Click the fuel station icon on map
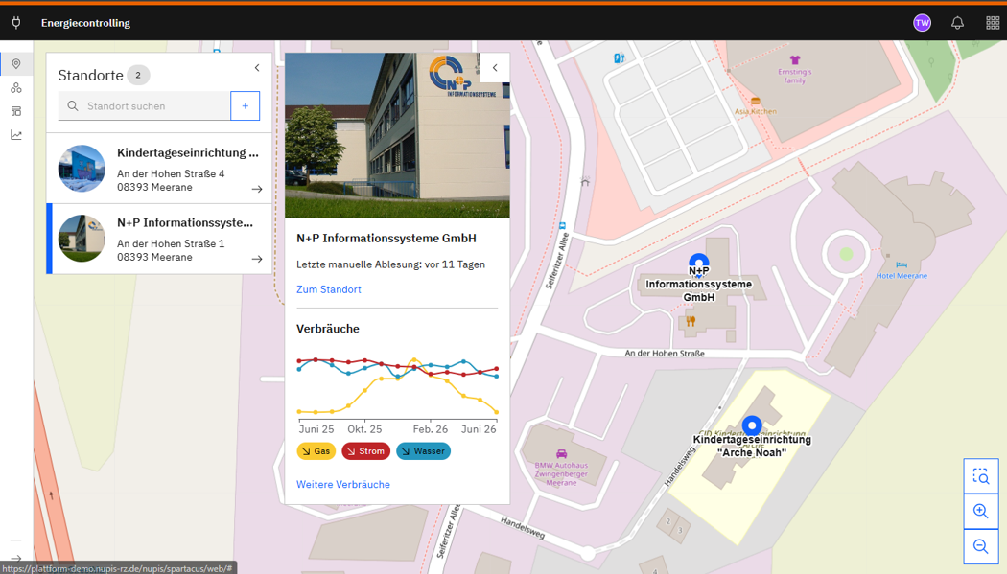This screenshot has height=574, width=1007. [x=619, y=58]
